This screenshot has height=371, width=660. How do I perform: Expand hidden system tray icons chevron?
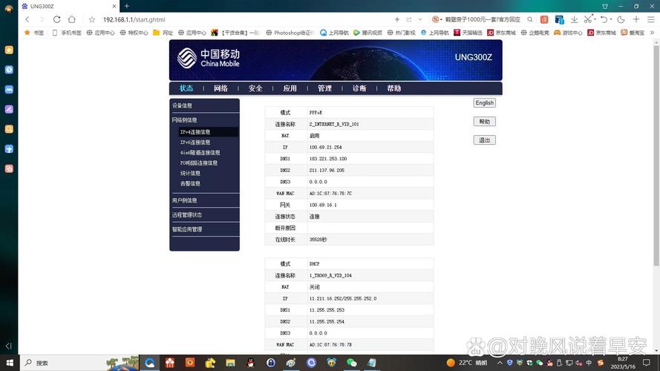500,363
